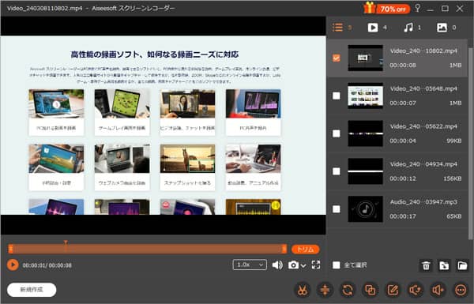This screenshot has width=474, height=304.
Task: Open the volume booster speaker-plus tool
Action: coord(438,290)
